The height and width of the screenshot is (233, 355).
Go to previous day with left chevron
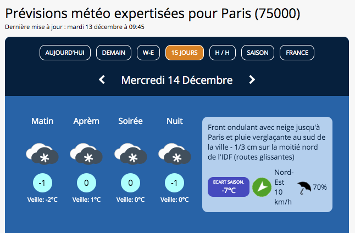(x=102, y=79)
